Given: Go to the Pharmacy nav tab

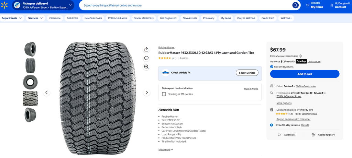Looking at the screenshot, I should pos(209,18).
